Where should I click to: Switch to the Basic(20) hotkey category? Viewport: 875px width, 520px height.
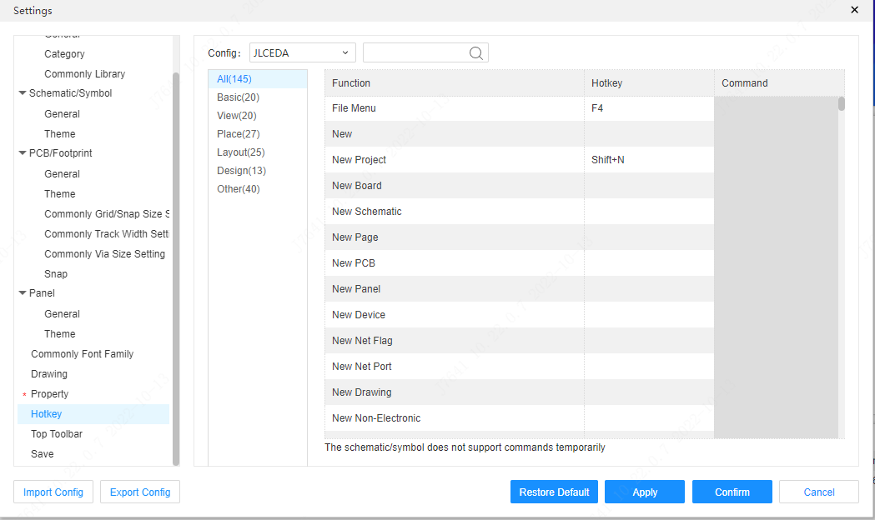point(238,99)
